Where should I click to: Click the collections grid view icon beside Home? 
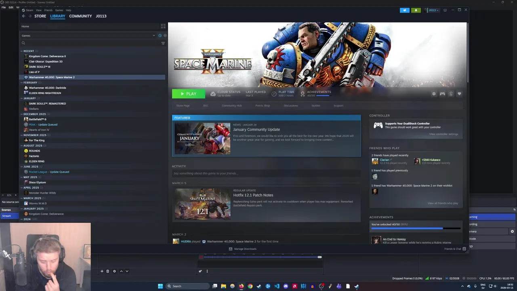[163, 26]
